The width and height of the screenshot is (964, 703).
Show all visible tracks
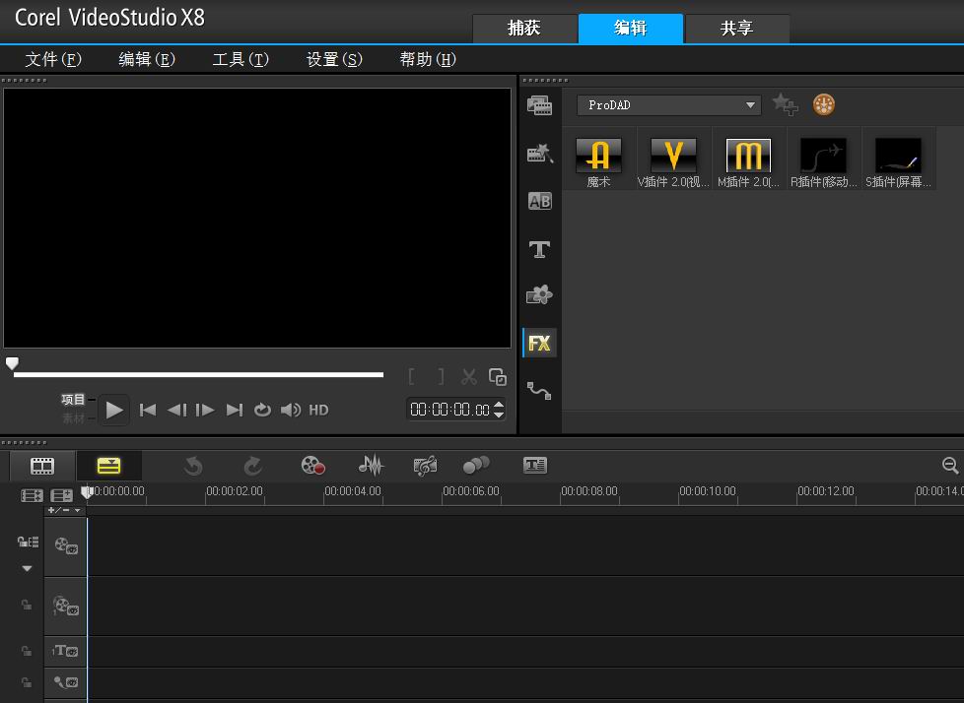pos(32,495)
